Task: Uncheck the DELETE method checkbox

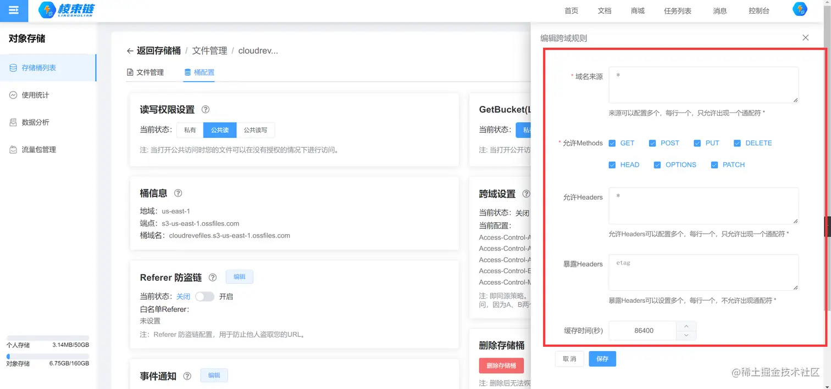Action: tap(737, 143)
